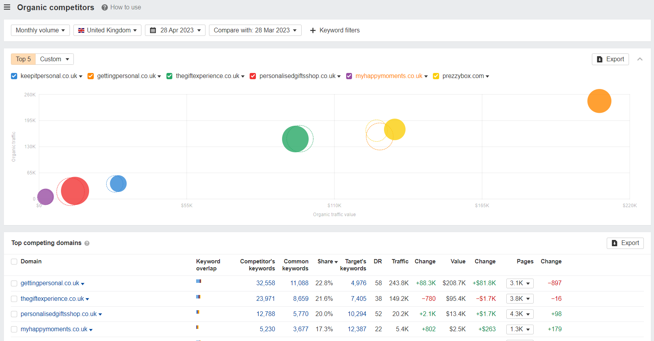
Task: Open personalisedgiftsshop.co.uk legend menu
Action: point(339,76)
